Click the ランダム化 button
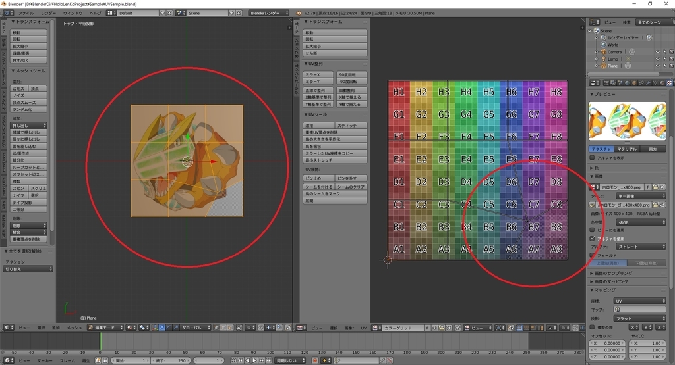Image resolution: width=675 pixels, height=365 pixels. (28, 109)
